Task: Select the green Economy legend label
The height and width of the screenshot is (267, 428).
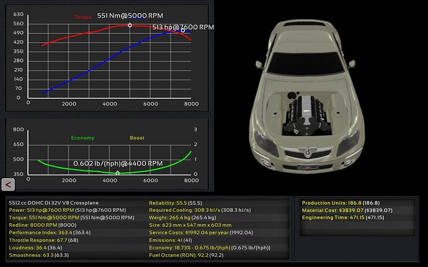Action: point(82,138)
